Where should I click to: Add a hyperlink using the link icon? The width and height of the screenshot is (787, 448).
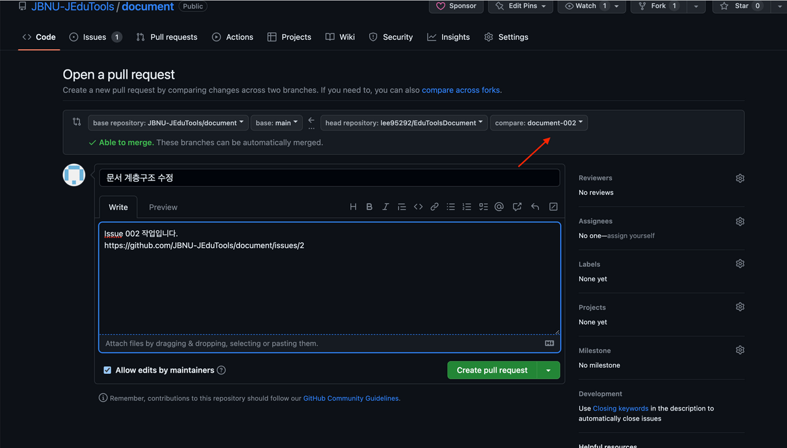pos(434,207)
